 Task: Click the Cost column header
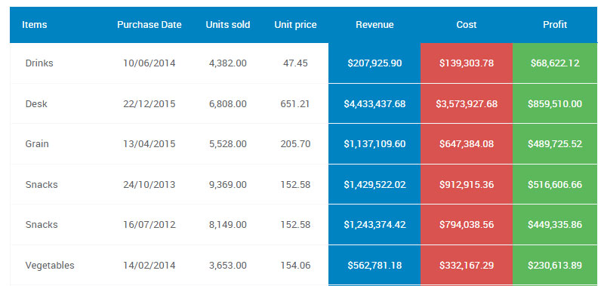(467, 25)
